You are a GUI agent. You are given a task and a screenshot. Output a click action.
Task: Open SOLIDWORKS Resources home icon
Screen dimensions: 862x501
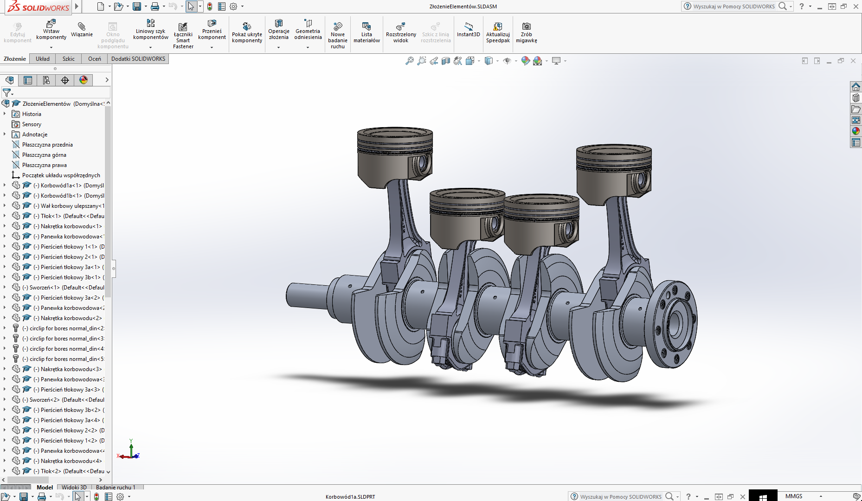click(x=856, y=87)
